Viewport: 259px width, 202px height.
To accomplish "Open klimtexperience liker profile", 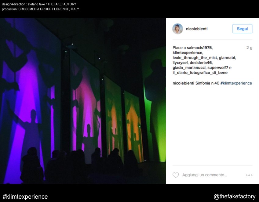I will [x=188, y=53].
